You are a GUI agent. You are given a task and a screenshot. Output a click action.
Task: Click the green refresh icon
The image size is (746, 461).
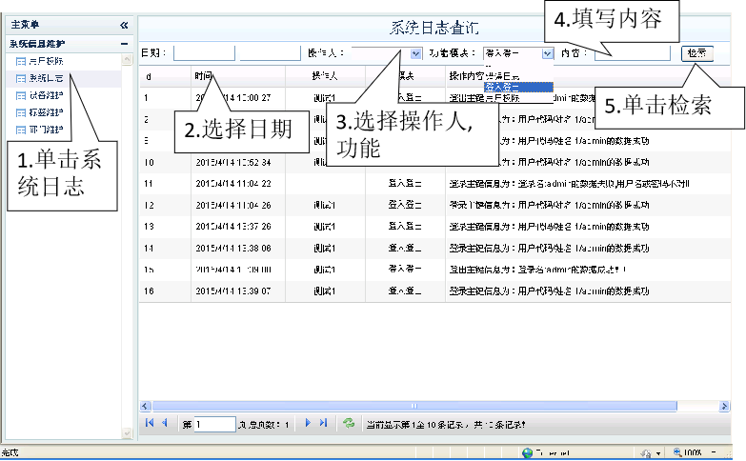coord(349,424)
